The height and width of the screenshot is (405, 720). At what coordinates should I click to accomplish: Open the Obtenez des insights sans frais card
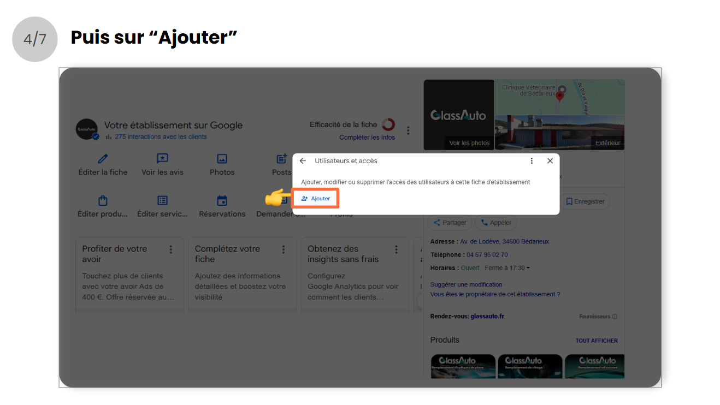[354, 275]
